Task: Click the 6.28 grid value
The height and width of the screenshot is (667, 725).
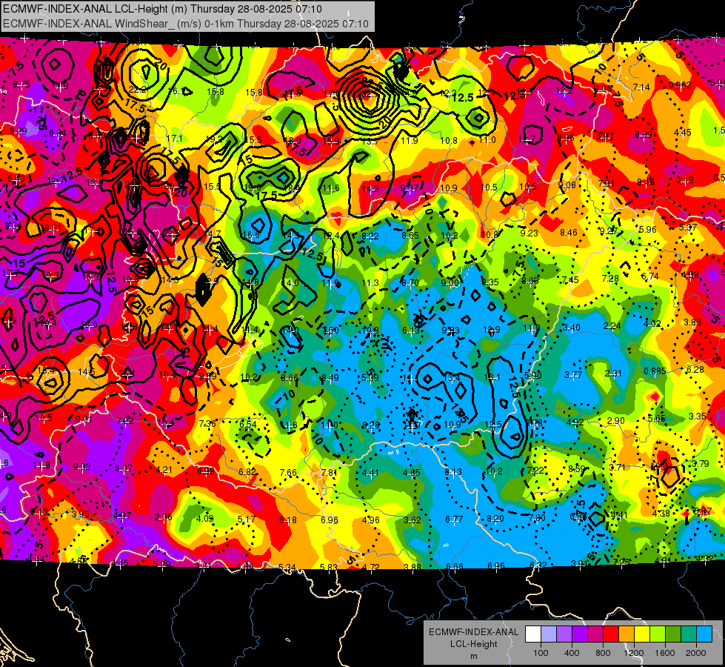Action: pyautogui.click(x=695, y=369)
